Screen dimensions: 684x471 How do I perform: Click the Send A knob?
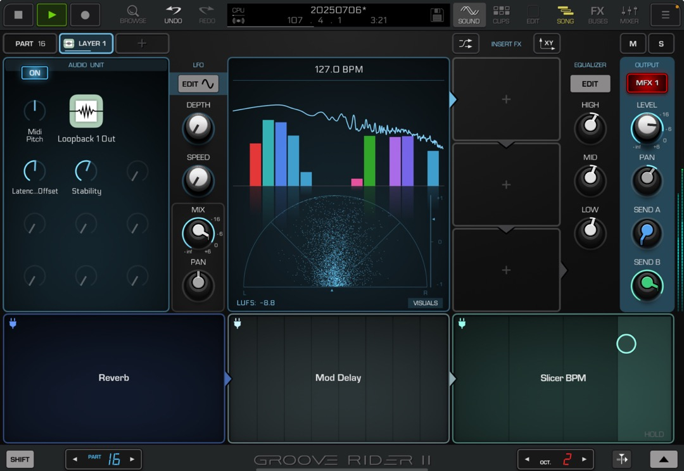pos(647,232)
